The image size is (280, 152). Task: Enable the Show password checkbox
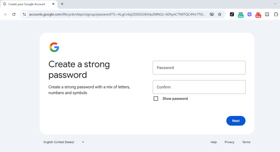click(156, 98)
